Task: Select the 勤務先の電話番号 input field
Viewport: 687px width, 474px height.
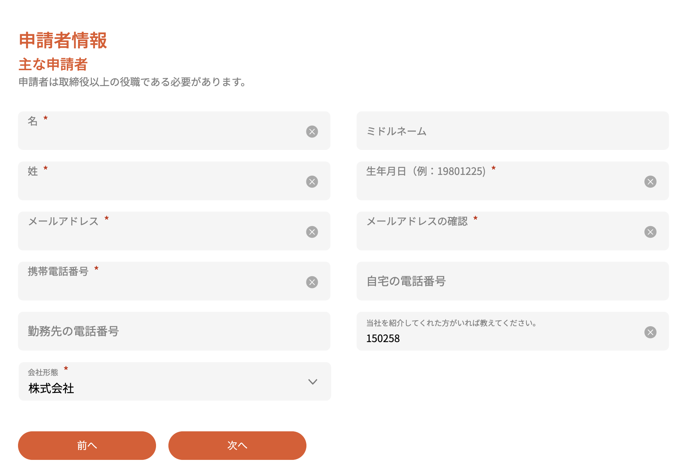Action: [x=174, y=331]
